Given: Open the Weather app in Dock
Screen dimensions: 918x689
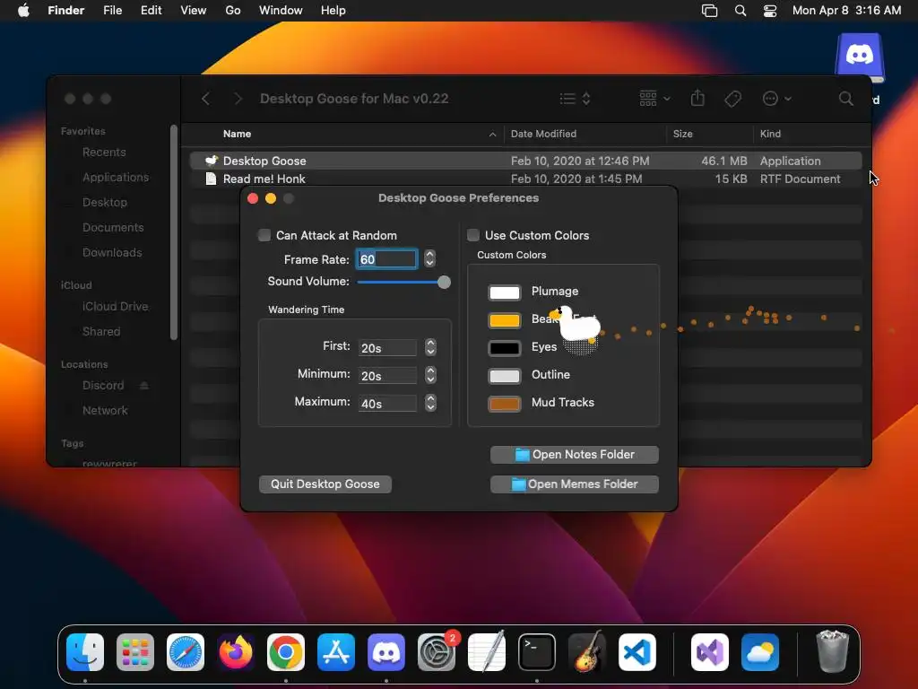Looking at the screenshot, I should pyautogui.click(x=760, y=652).
